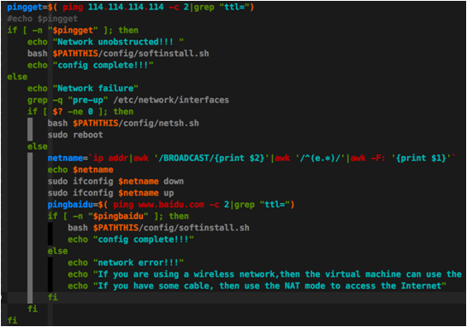Click the path /etc/network/interfaces

[171, 100]
